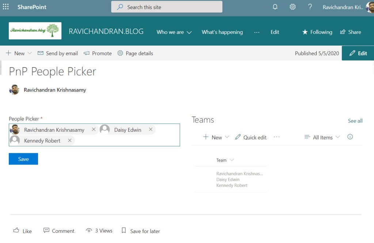Click the info icon in the Teams web part

click(350, 137)
